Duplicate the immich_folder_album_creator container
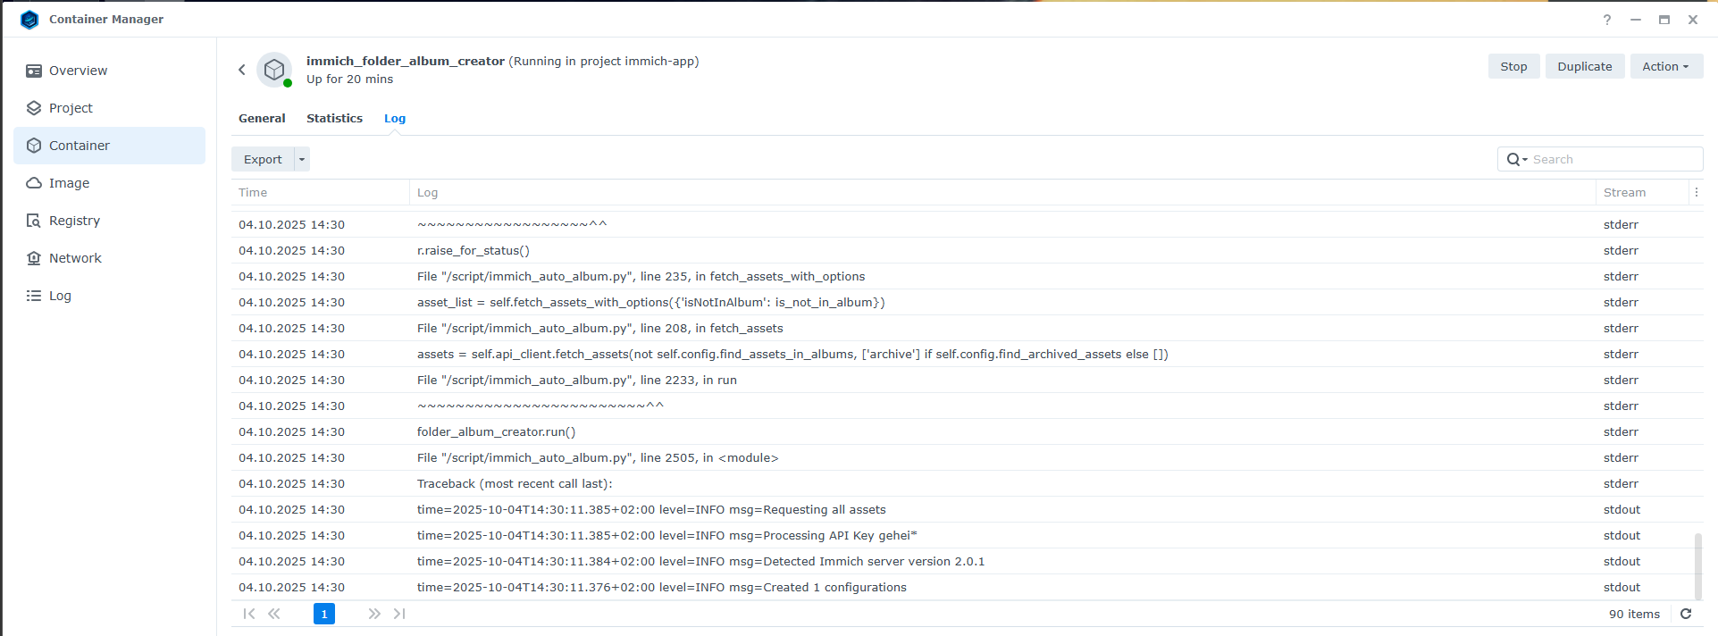1718x636 pixels. click(x=1584, y=66)
